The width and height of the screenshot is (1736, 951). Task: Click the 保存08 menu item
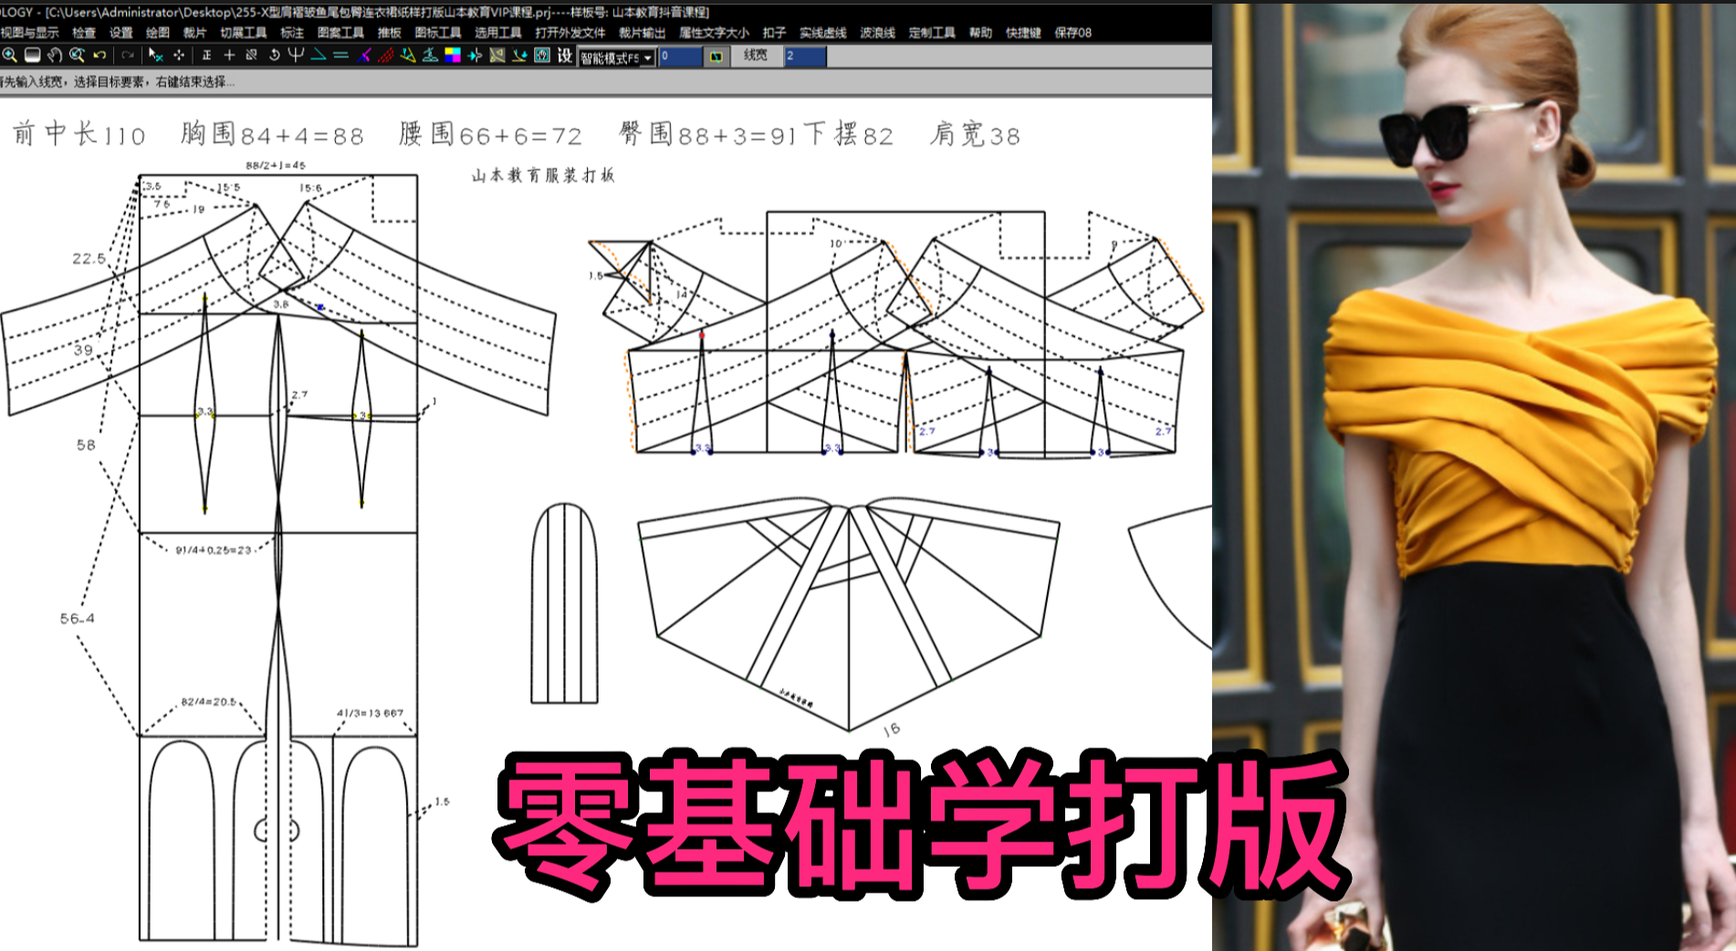1073,32
